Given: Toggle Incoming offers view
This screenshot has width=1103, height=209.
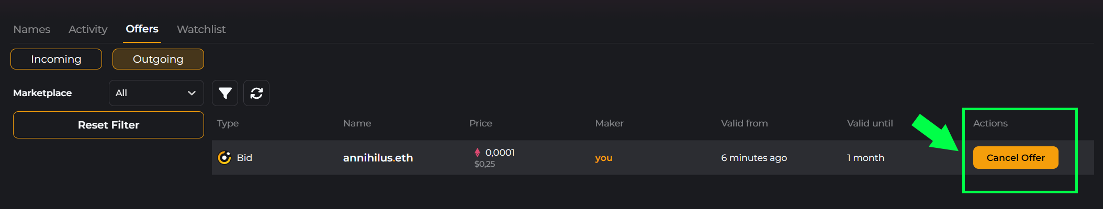Looking at the screenshot, I should coord(56,59).
